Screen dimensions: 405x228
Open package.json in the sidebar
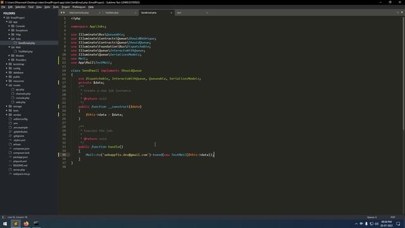(20, 157)
